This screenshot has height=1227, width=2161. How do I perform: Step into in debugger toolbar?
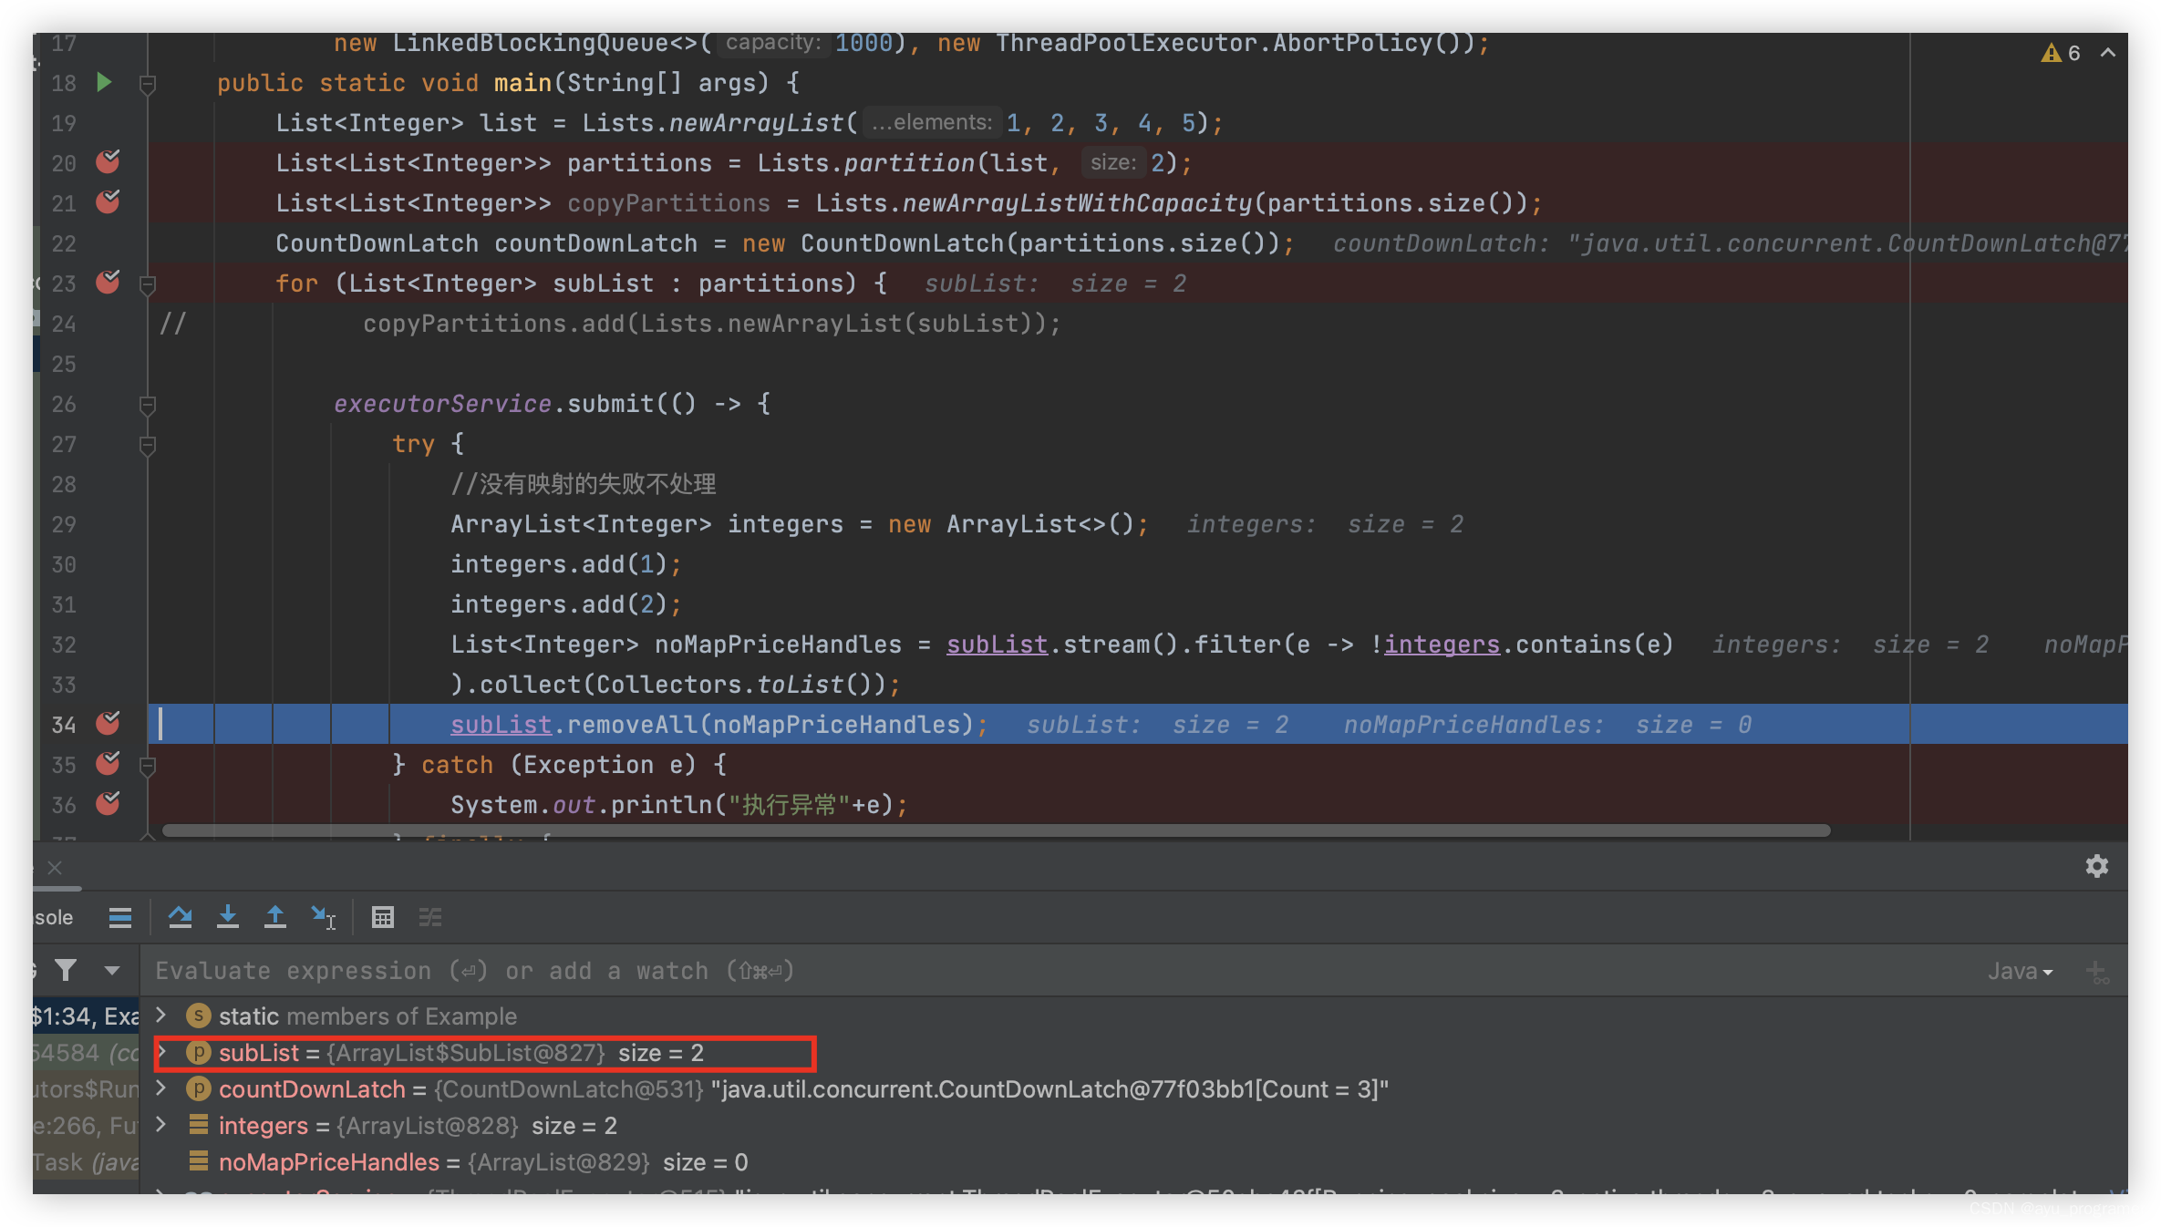(x=228, y=917)
